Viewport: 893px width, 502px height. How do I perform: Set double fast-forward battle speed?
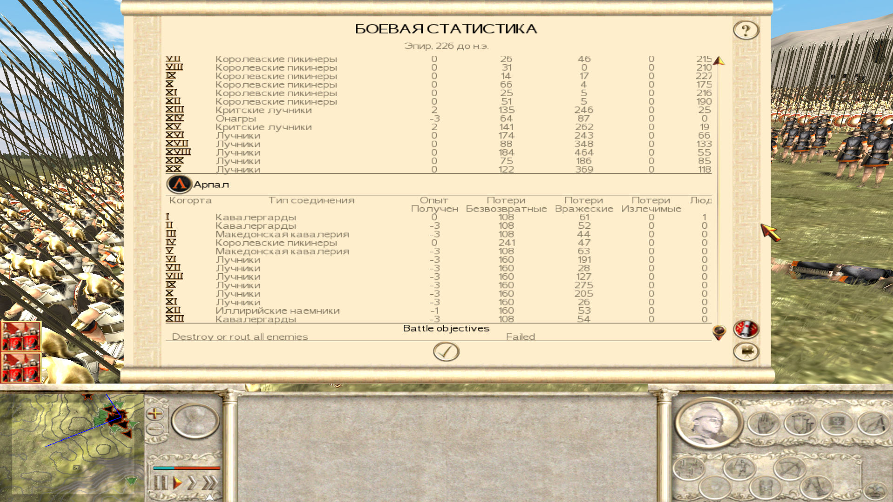(x=192, y=483)
